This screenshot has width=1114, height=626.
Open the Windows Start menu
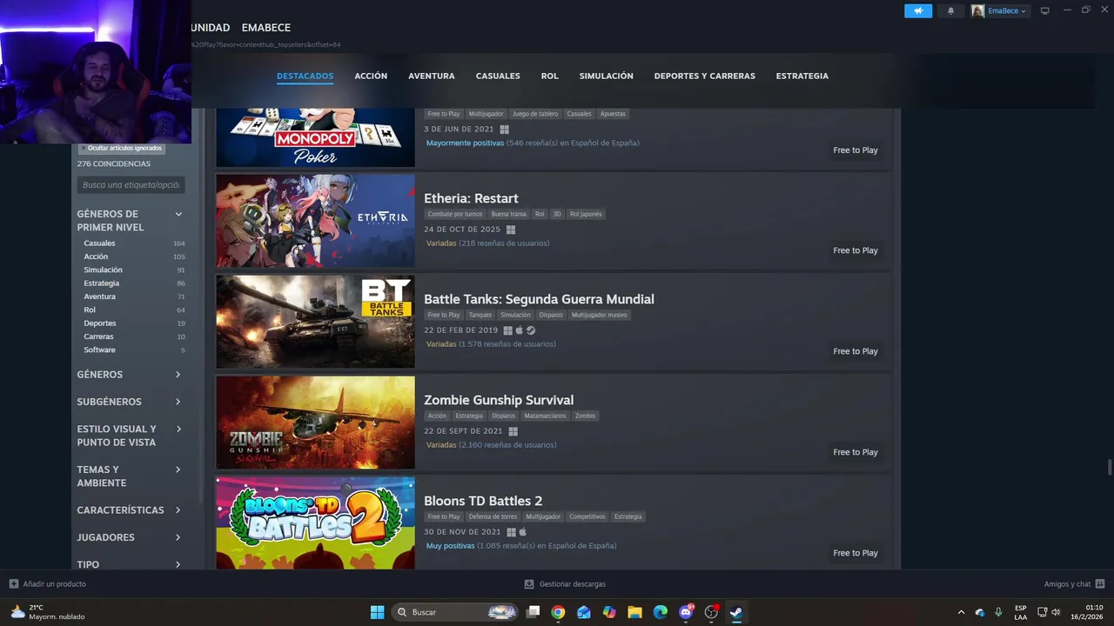(377, 612)
